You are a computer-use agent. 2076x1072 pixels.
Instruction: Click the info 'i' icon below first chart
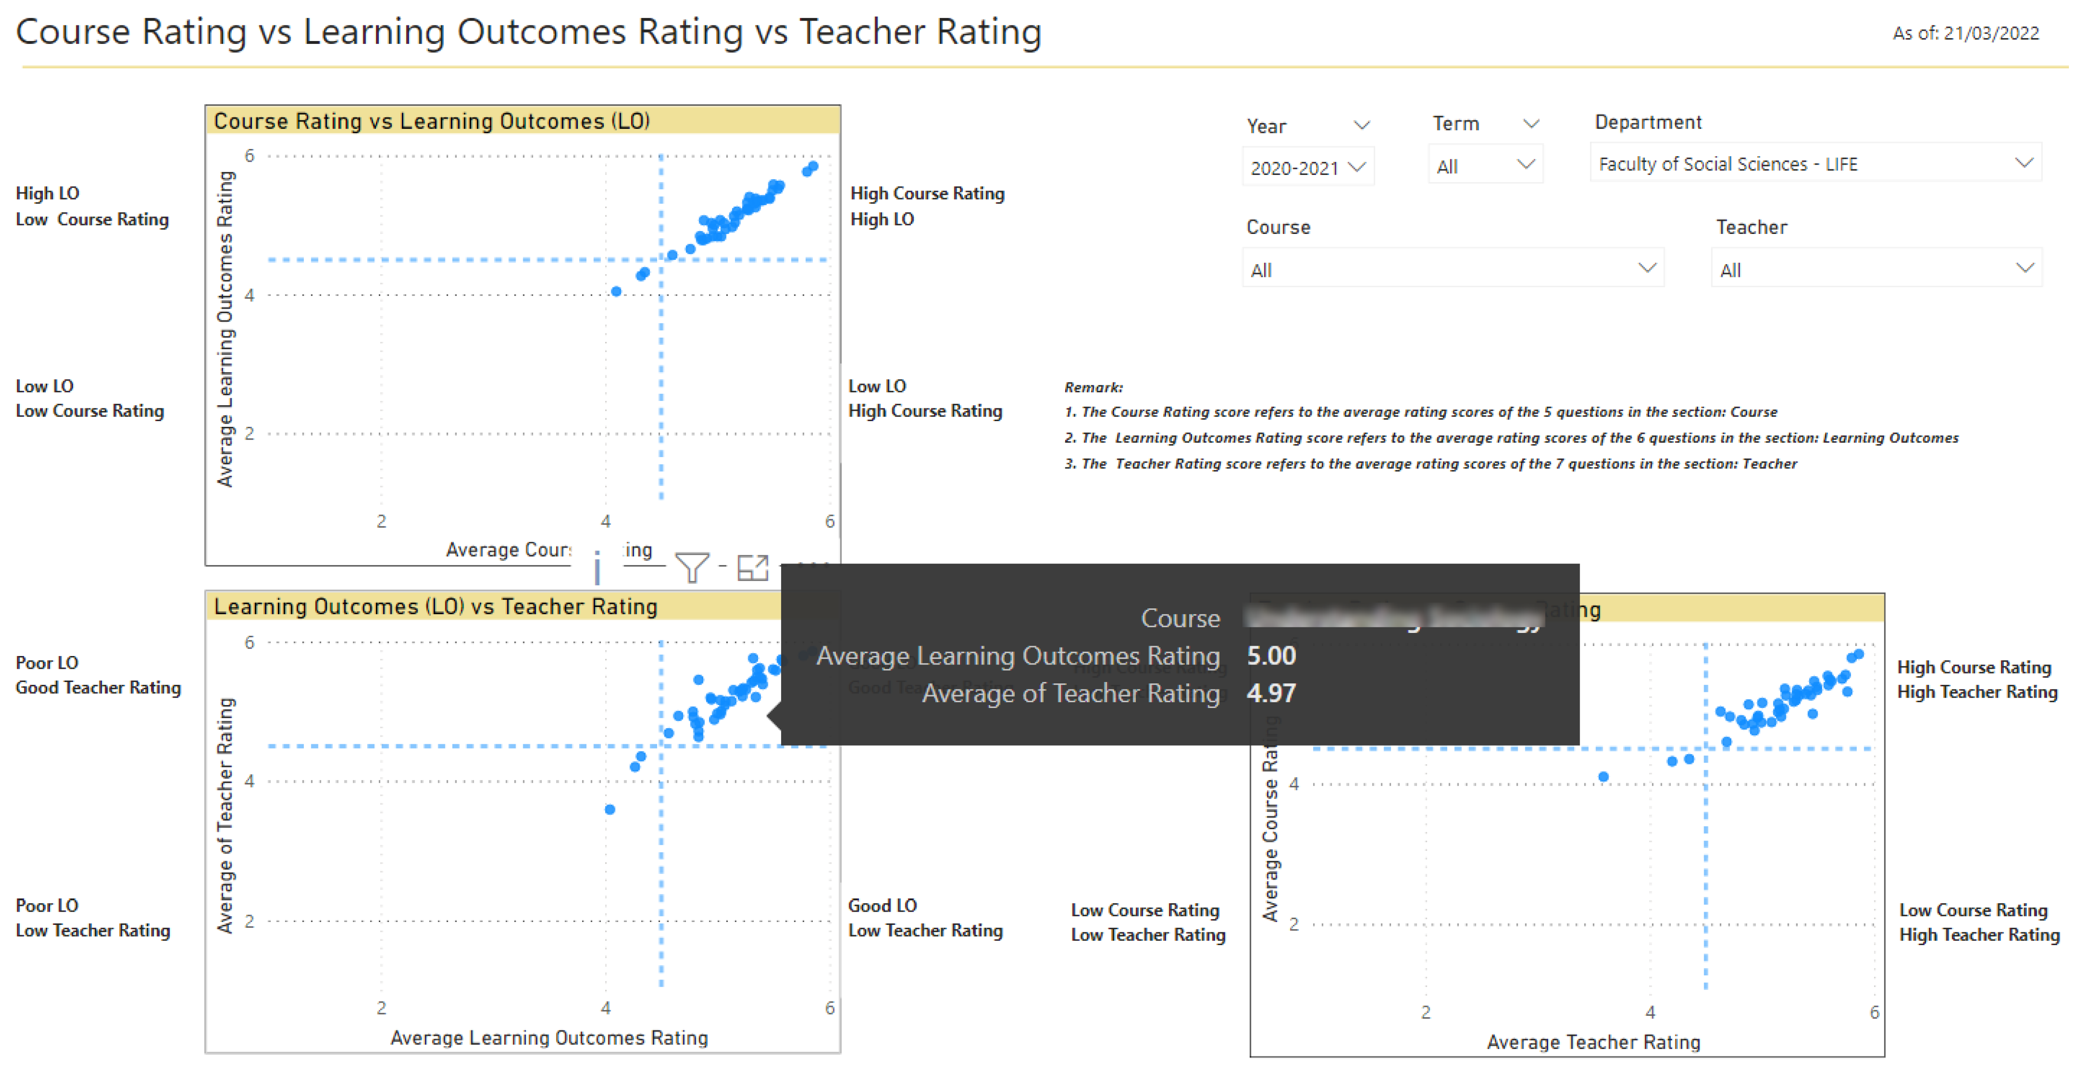597,566
